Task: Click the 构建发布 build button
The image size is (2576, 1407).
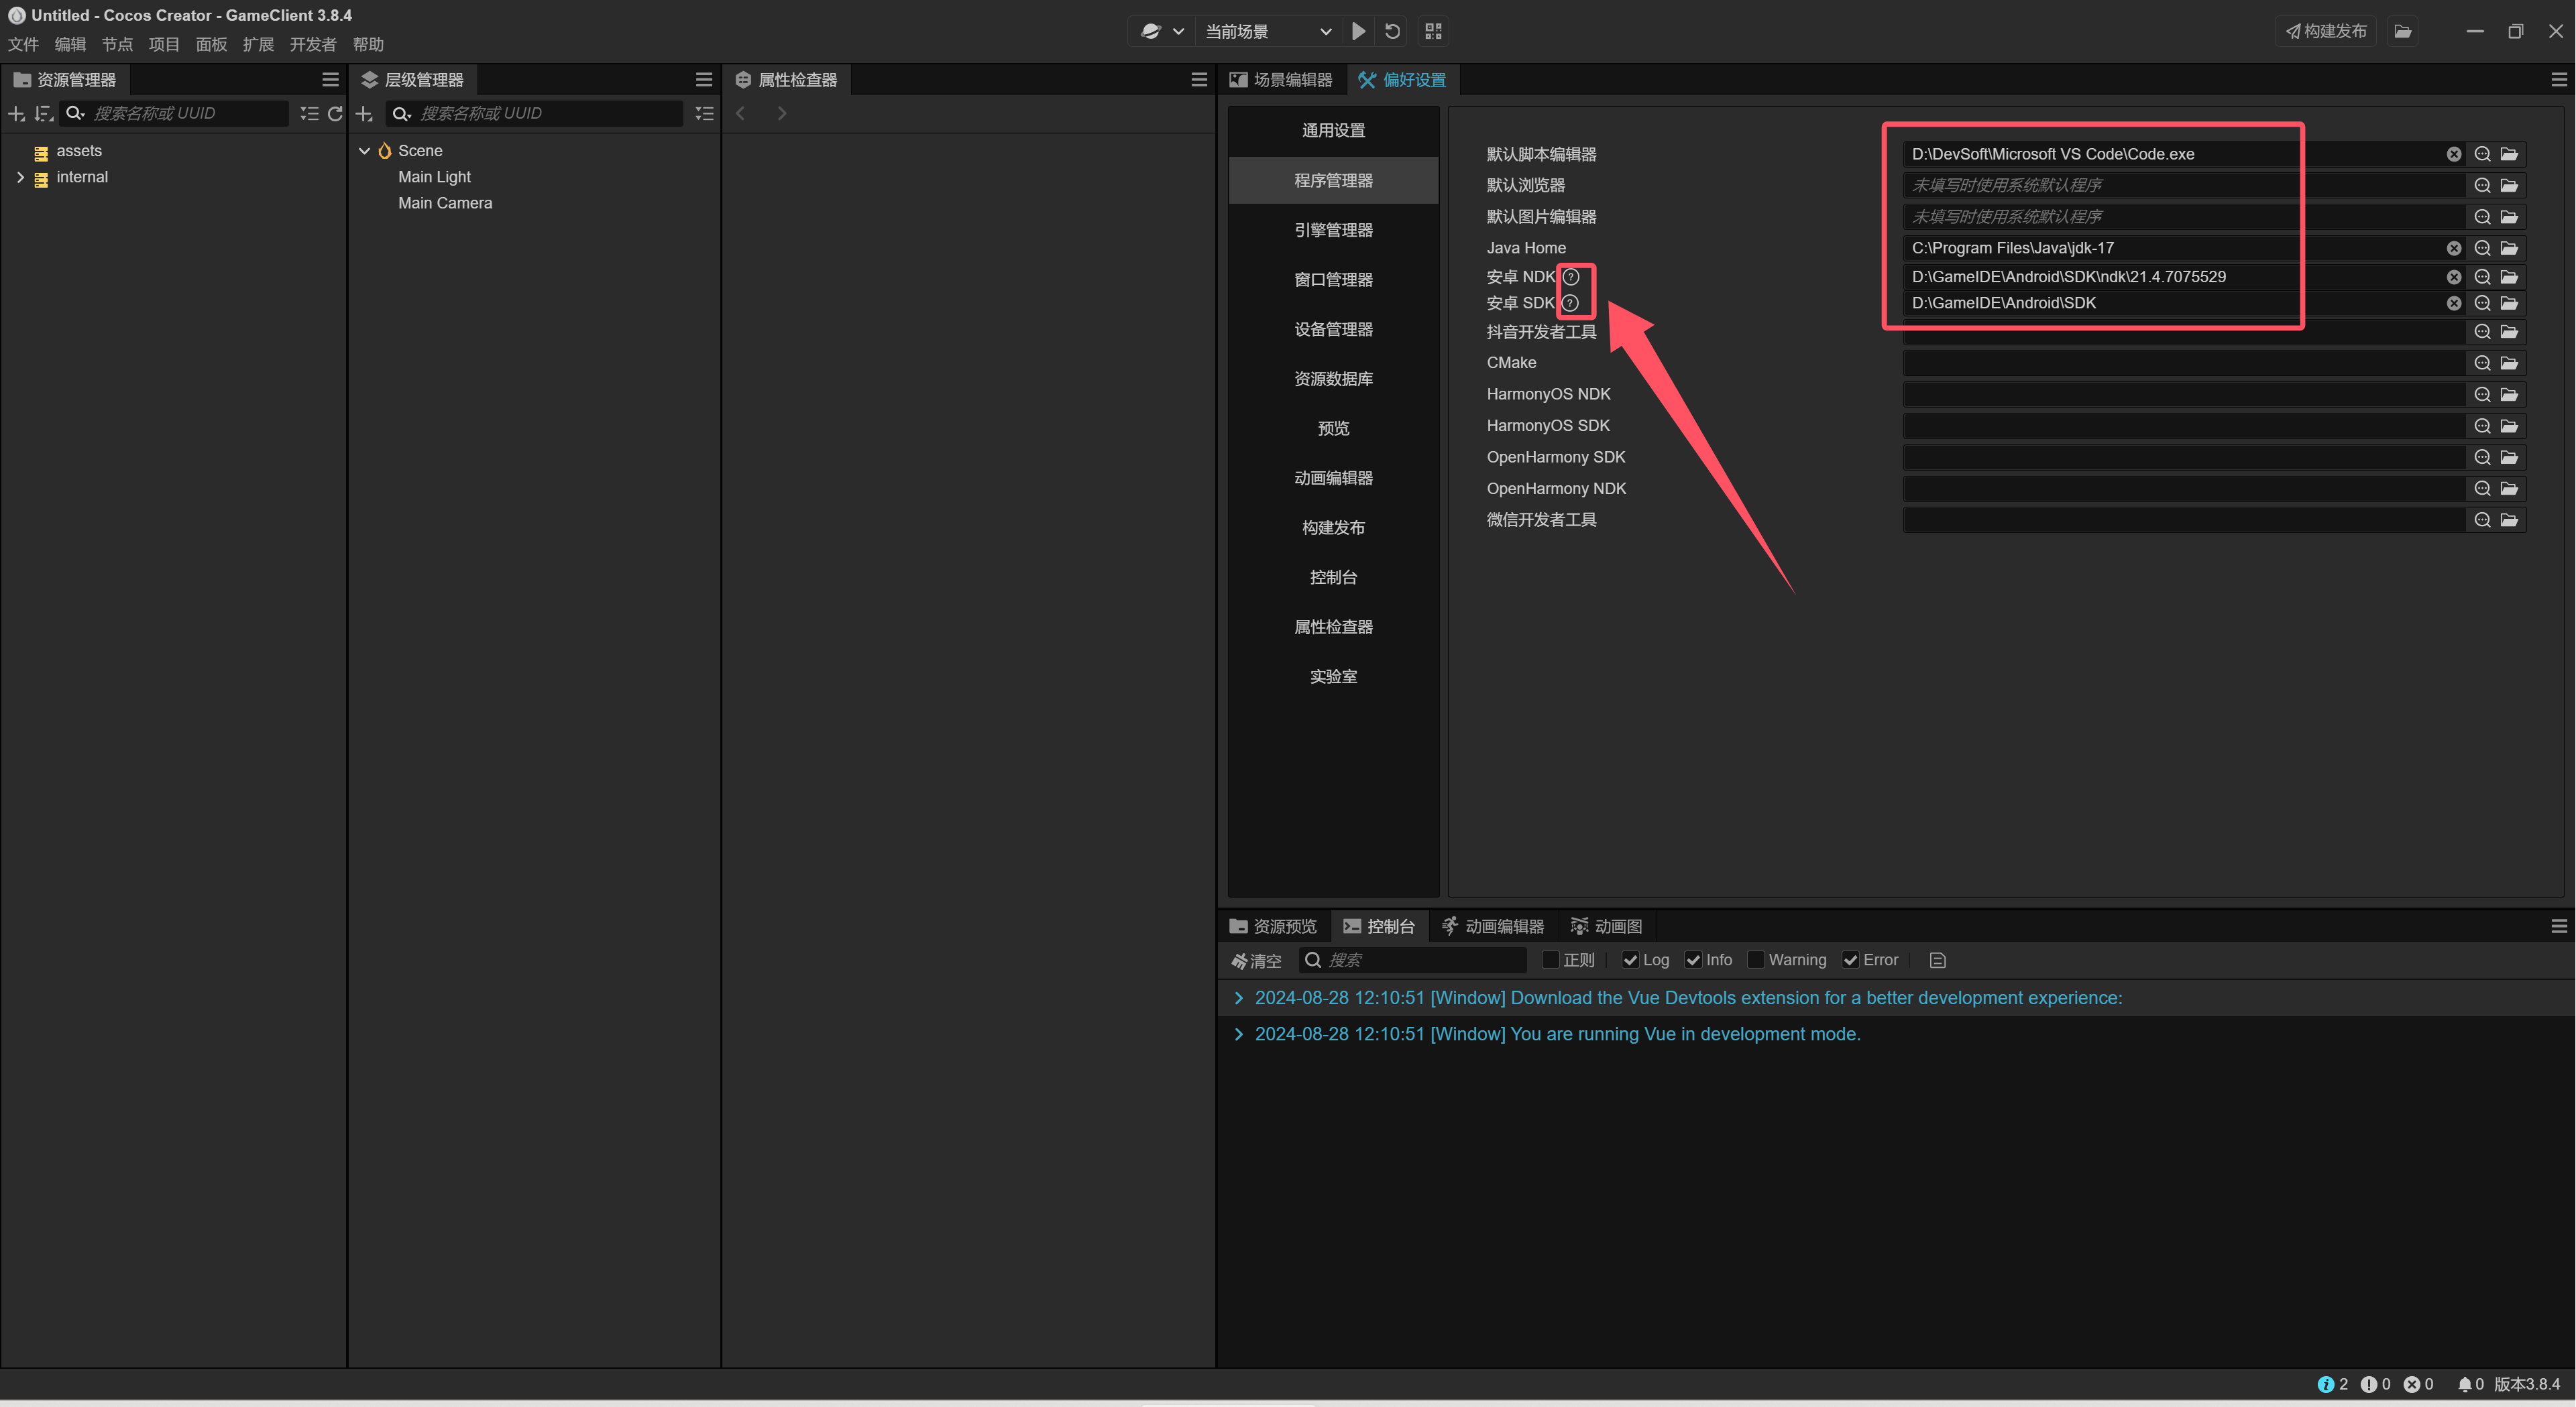Action: 2325,31
